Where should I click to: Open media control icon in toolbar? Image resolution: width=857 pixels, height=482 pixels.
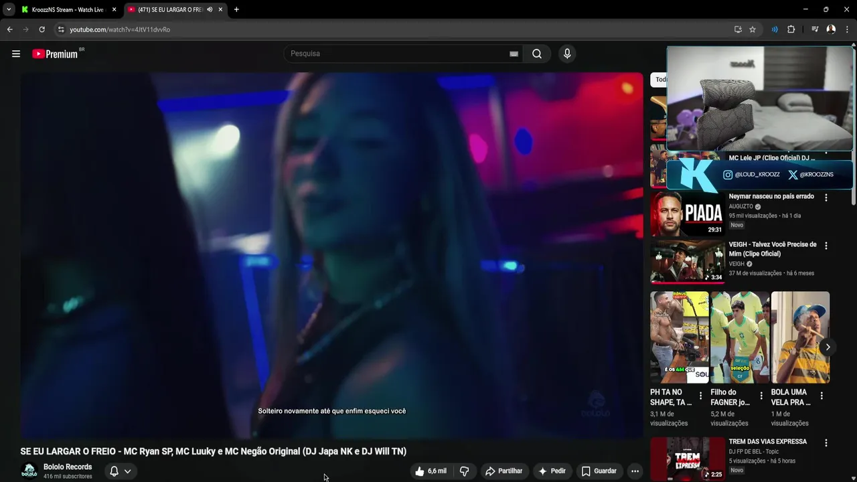(x=815, y=29)
